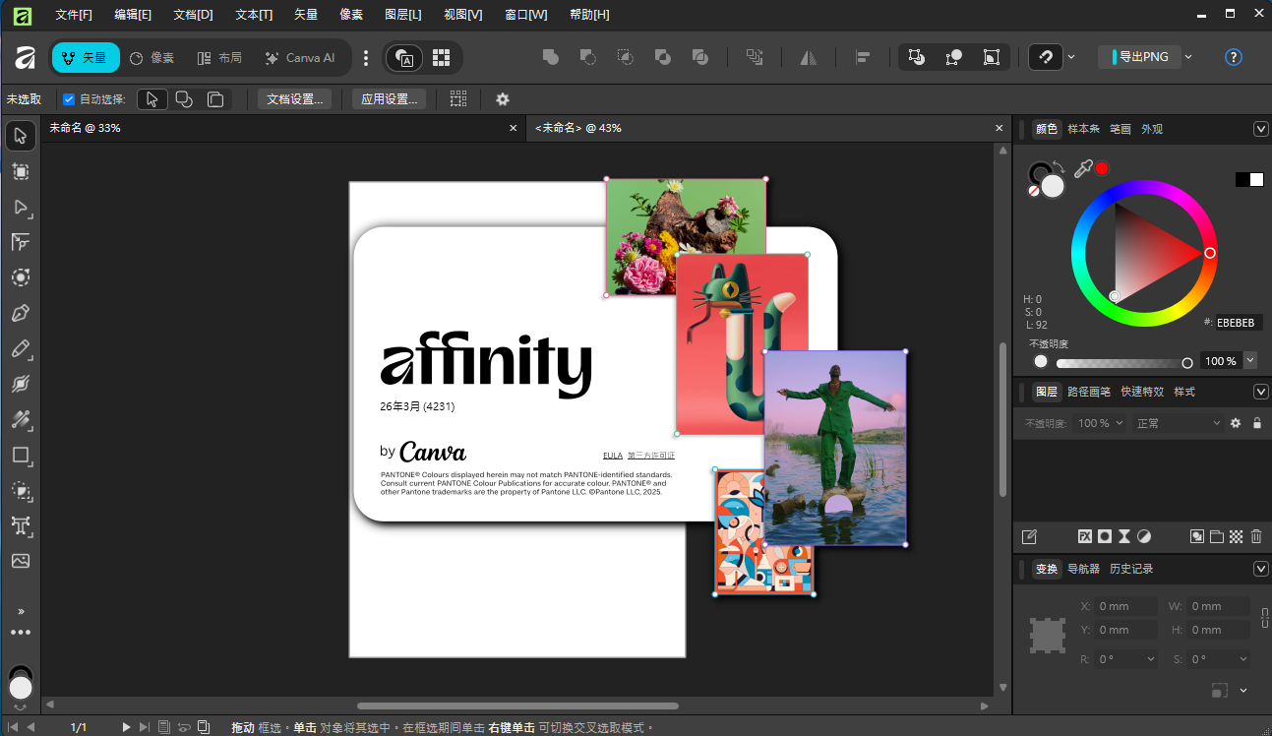Click the 文档设置... button
Screen dimensions: 1272x736
[x=295, y=99]
